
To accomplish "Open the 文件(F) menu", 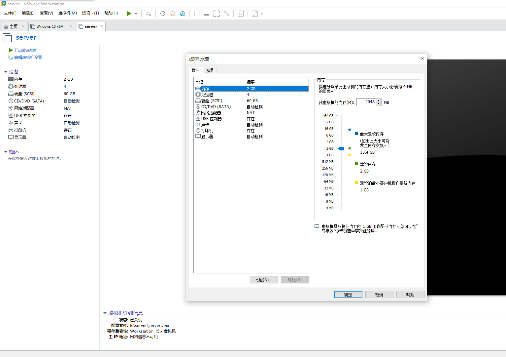I will coord(10,13).
